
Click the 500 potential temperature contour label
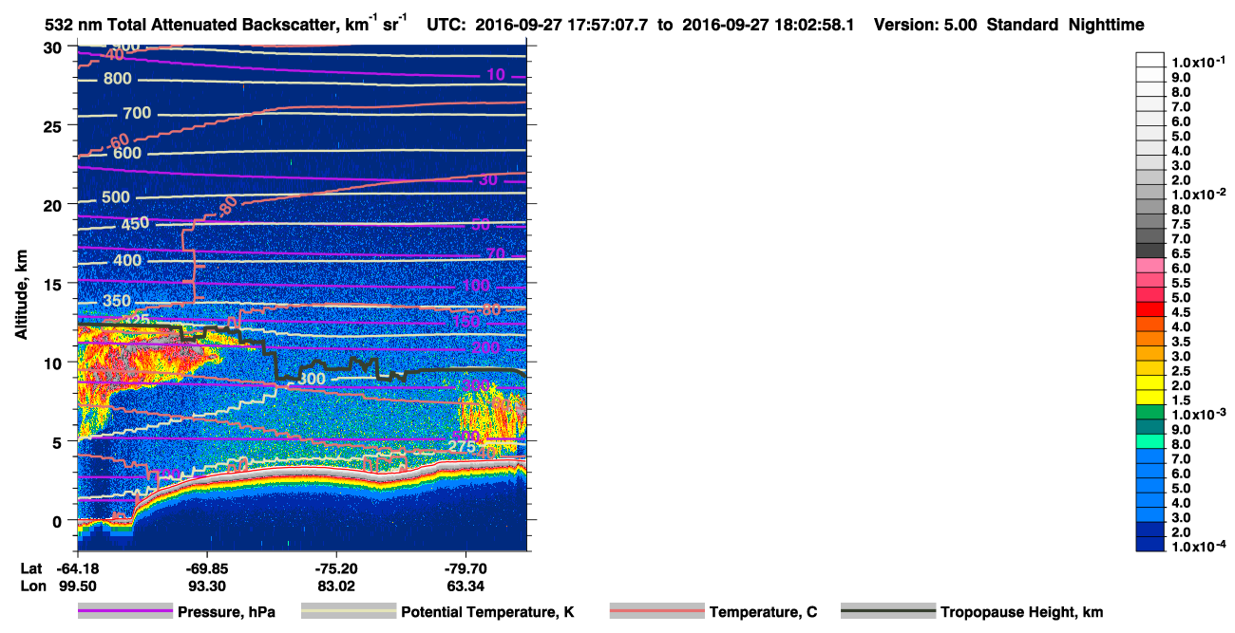(x=116, y=197)
